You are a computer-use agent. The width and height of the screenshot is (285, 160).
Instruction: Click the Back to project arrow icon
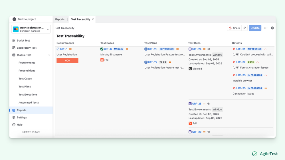point(14,19)
